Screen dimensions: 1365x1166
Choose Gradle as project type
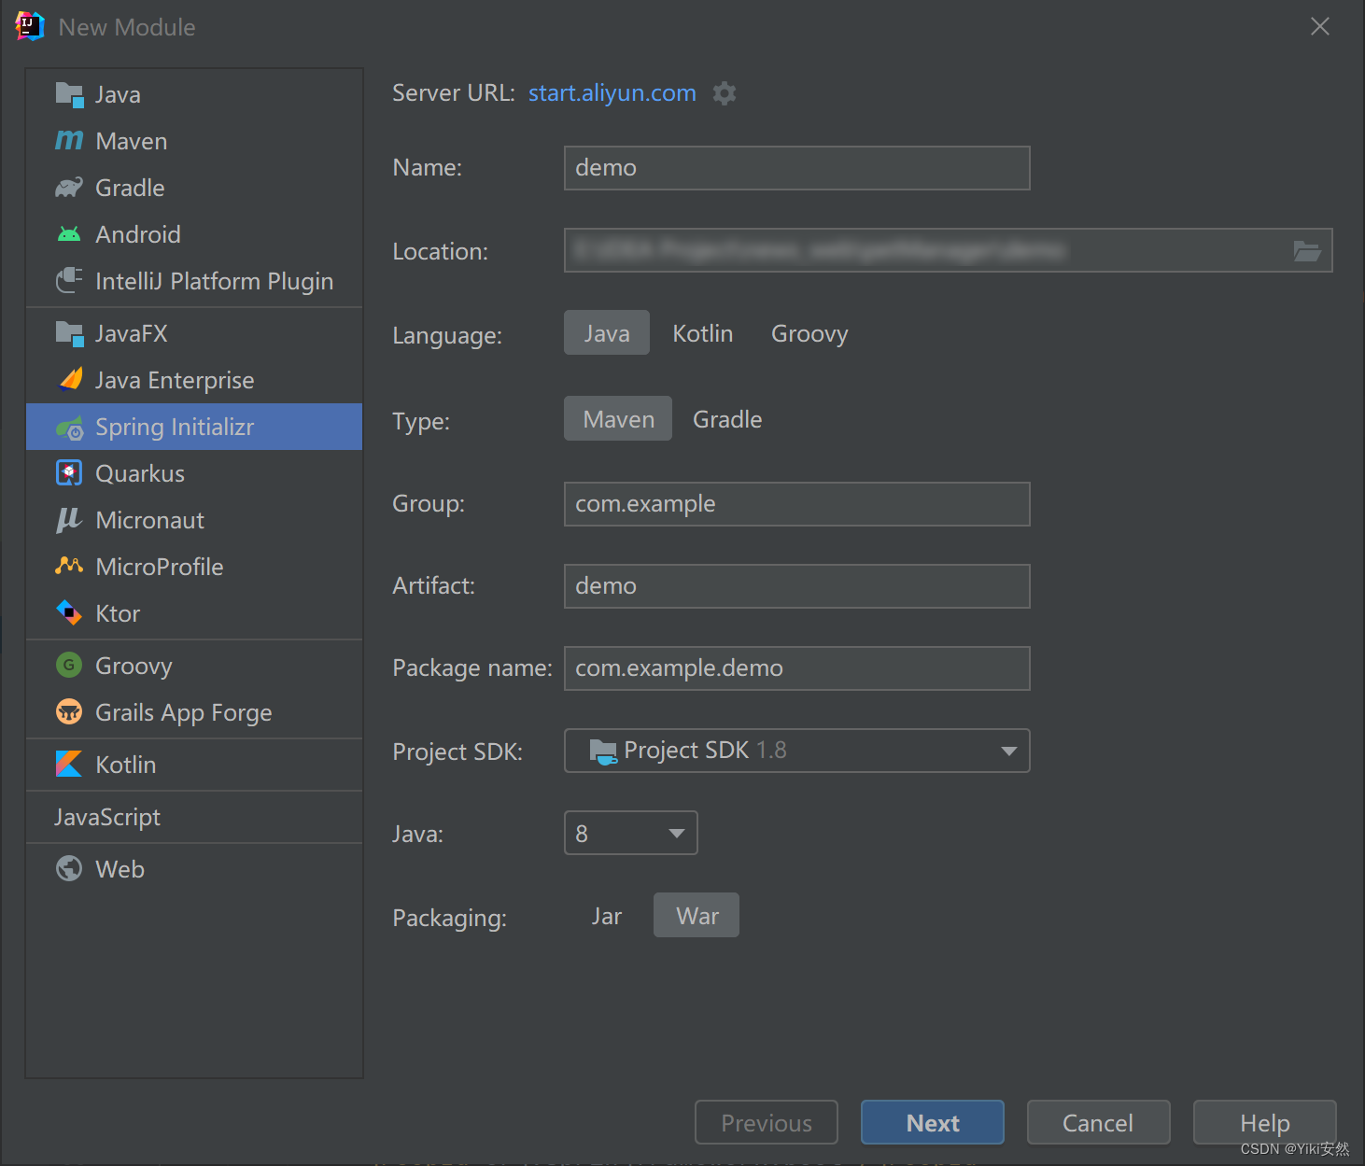727,419
